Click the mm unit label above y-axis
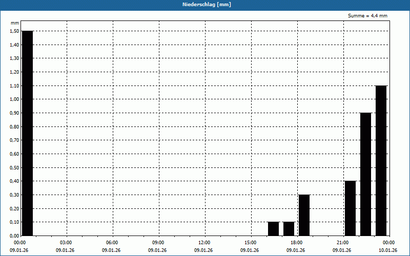This screenshot has height=256, width=410. pyautogui.click(x=15, y=24)
